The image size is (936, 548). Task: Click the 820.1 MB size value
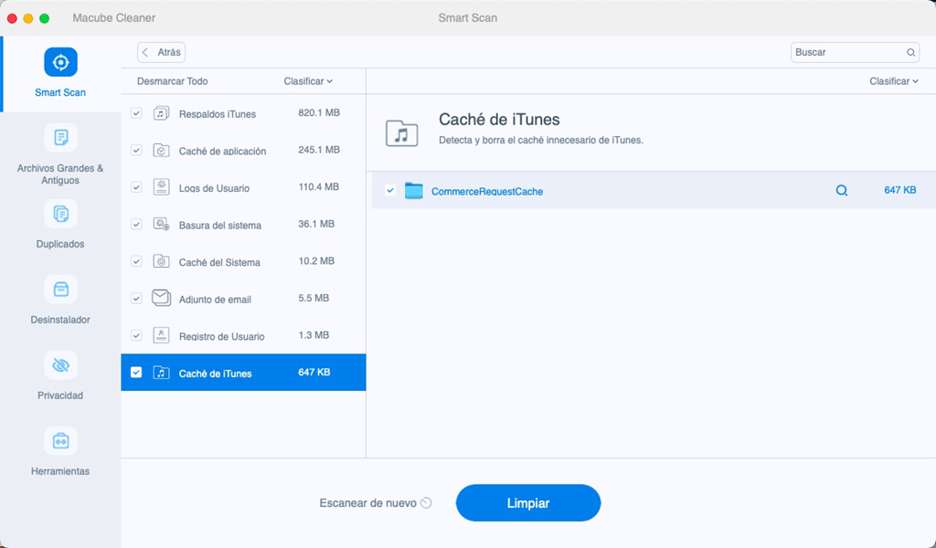pos(319,112)
